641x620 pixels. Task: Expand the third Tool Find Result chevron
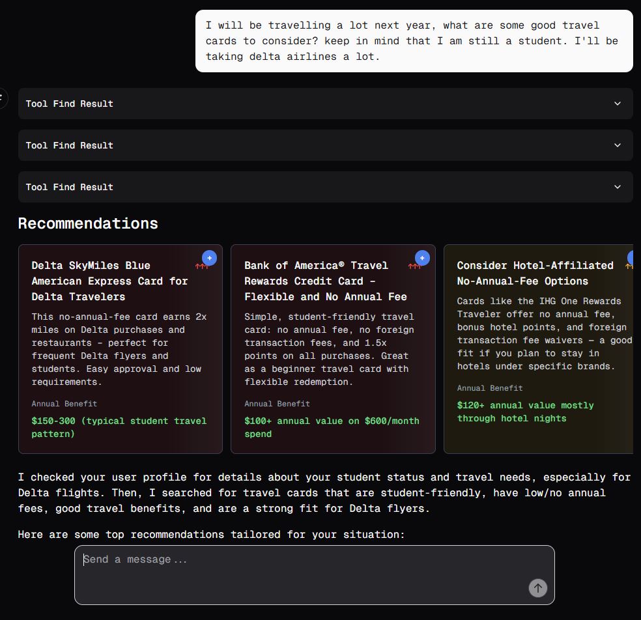tap(618, 187)
